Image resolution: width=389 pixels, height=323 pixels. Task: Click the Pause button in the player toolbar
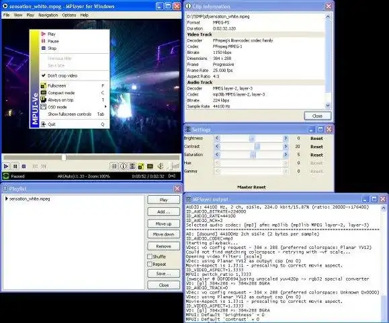[15, 166]
